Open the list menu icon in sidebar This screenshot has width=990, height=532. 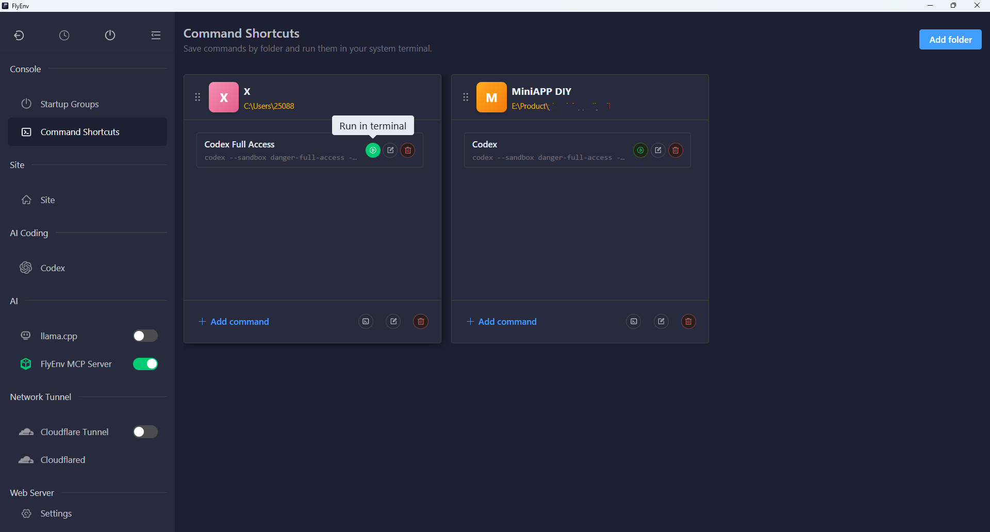pyautogui.click(x=156, y=35)
